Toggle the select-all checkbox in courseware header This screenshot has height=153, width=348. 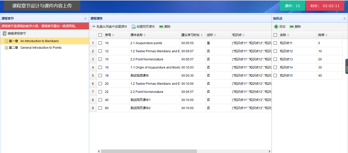point(100,35)
